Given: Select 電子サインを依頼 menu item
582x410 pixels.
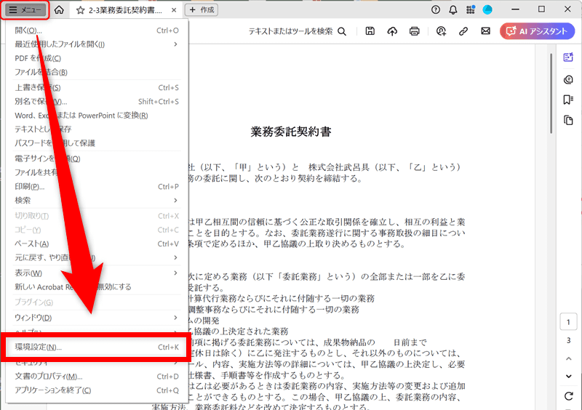Looking at the screenshot, I should tap(97, 158).
